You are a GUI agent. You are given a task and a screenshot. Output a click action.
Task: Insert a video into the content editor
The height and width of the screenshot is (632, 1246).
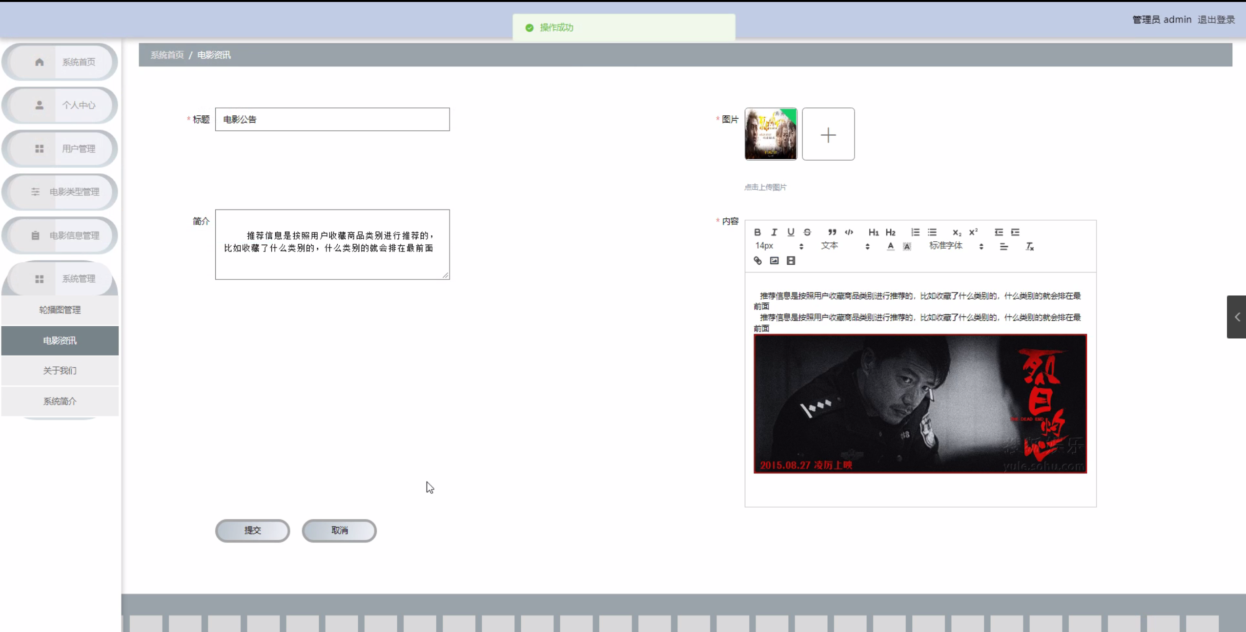791,260
